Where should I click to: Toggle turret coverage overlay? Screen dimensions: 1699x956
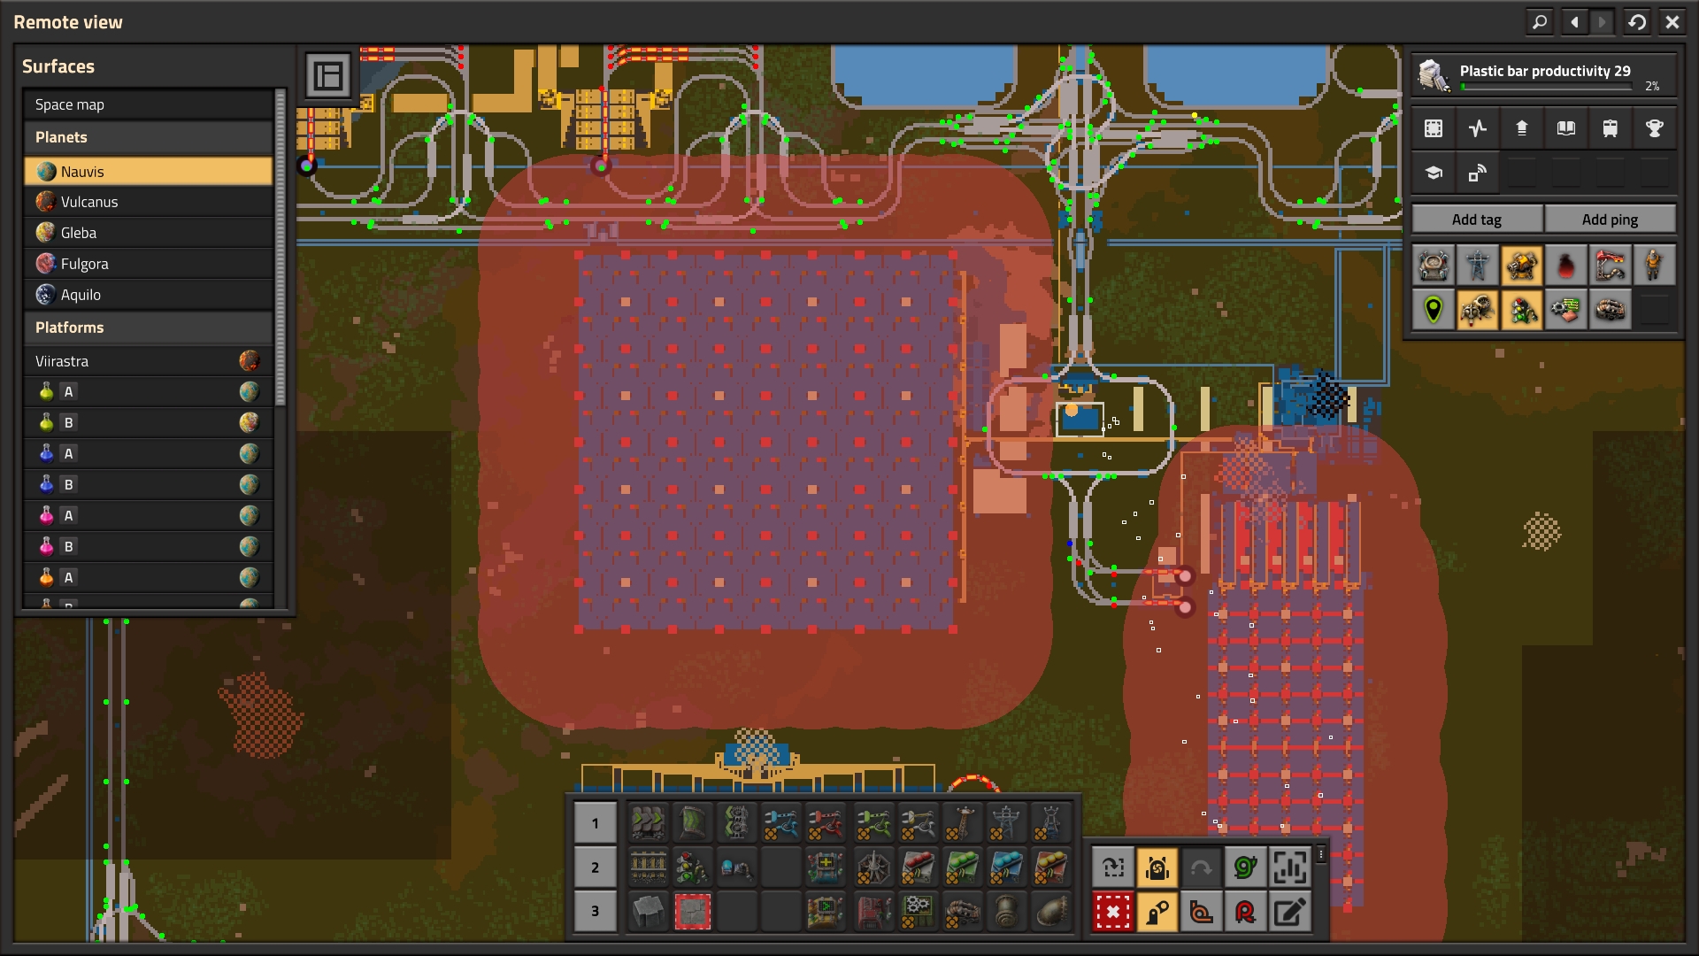pyautogui.click(x=1522, y=266)
